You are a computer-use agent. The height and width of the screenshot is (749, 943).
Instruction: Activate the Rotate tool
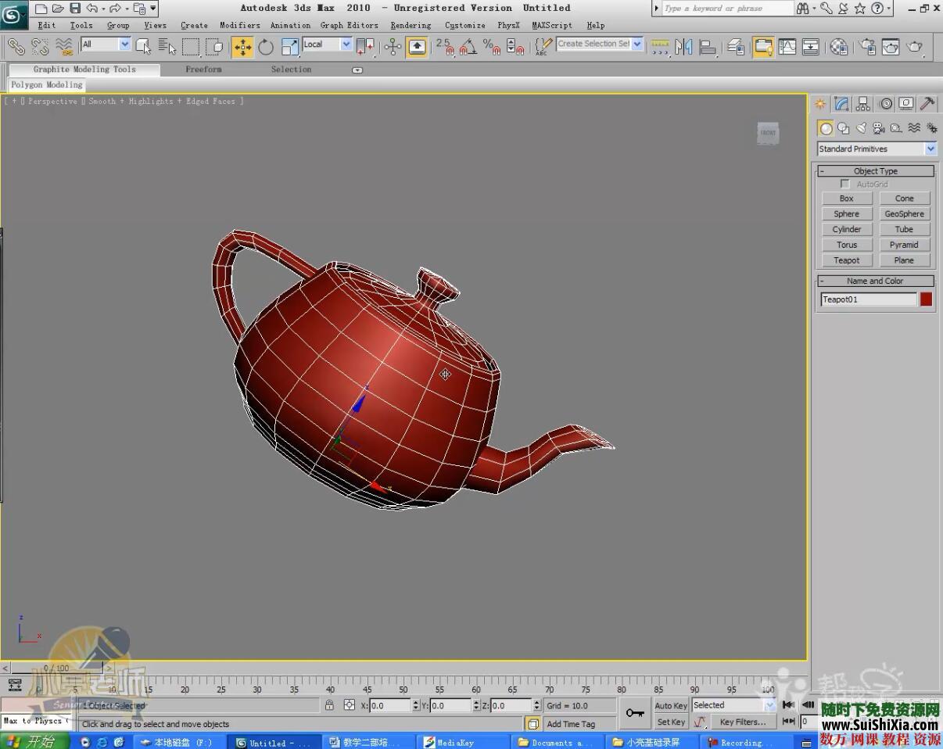click(x=266, y=47)
